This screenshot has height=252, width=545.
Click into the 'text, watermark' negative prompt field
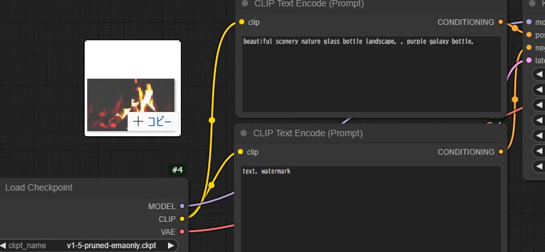click(371, 209)
